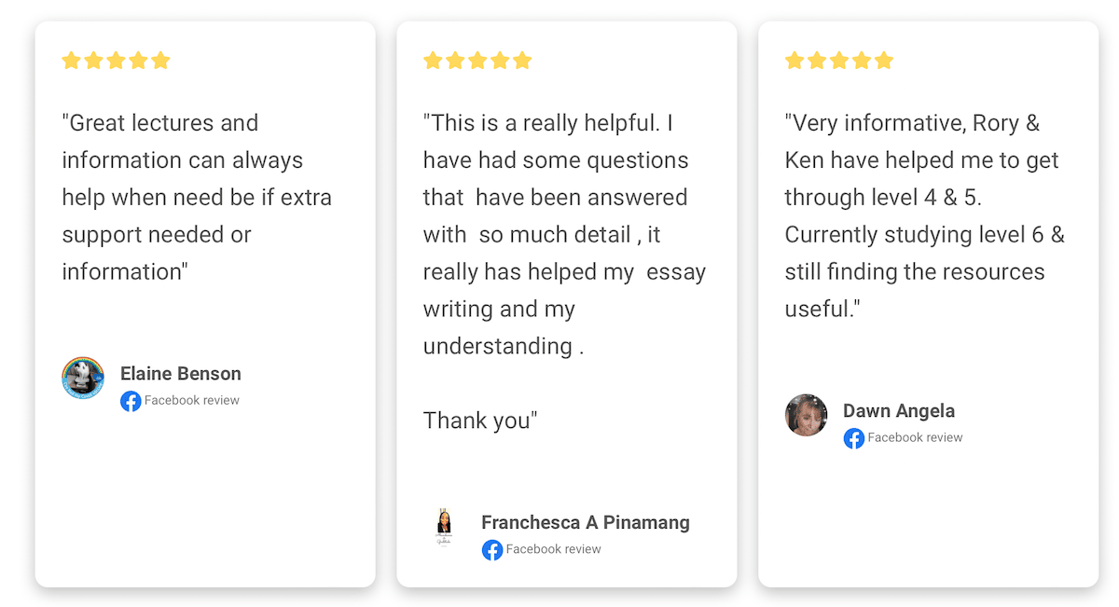Click first star in Dawn Angela's rating

[x=794, y=61]
